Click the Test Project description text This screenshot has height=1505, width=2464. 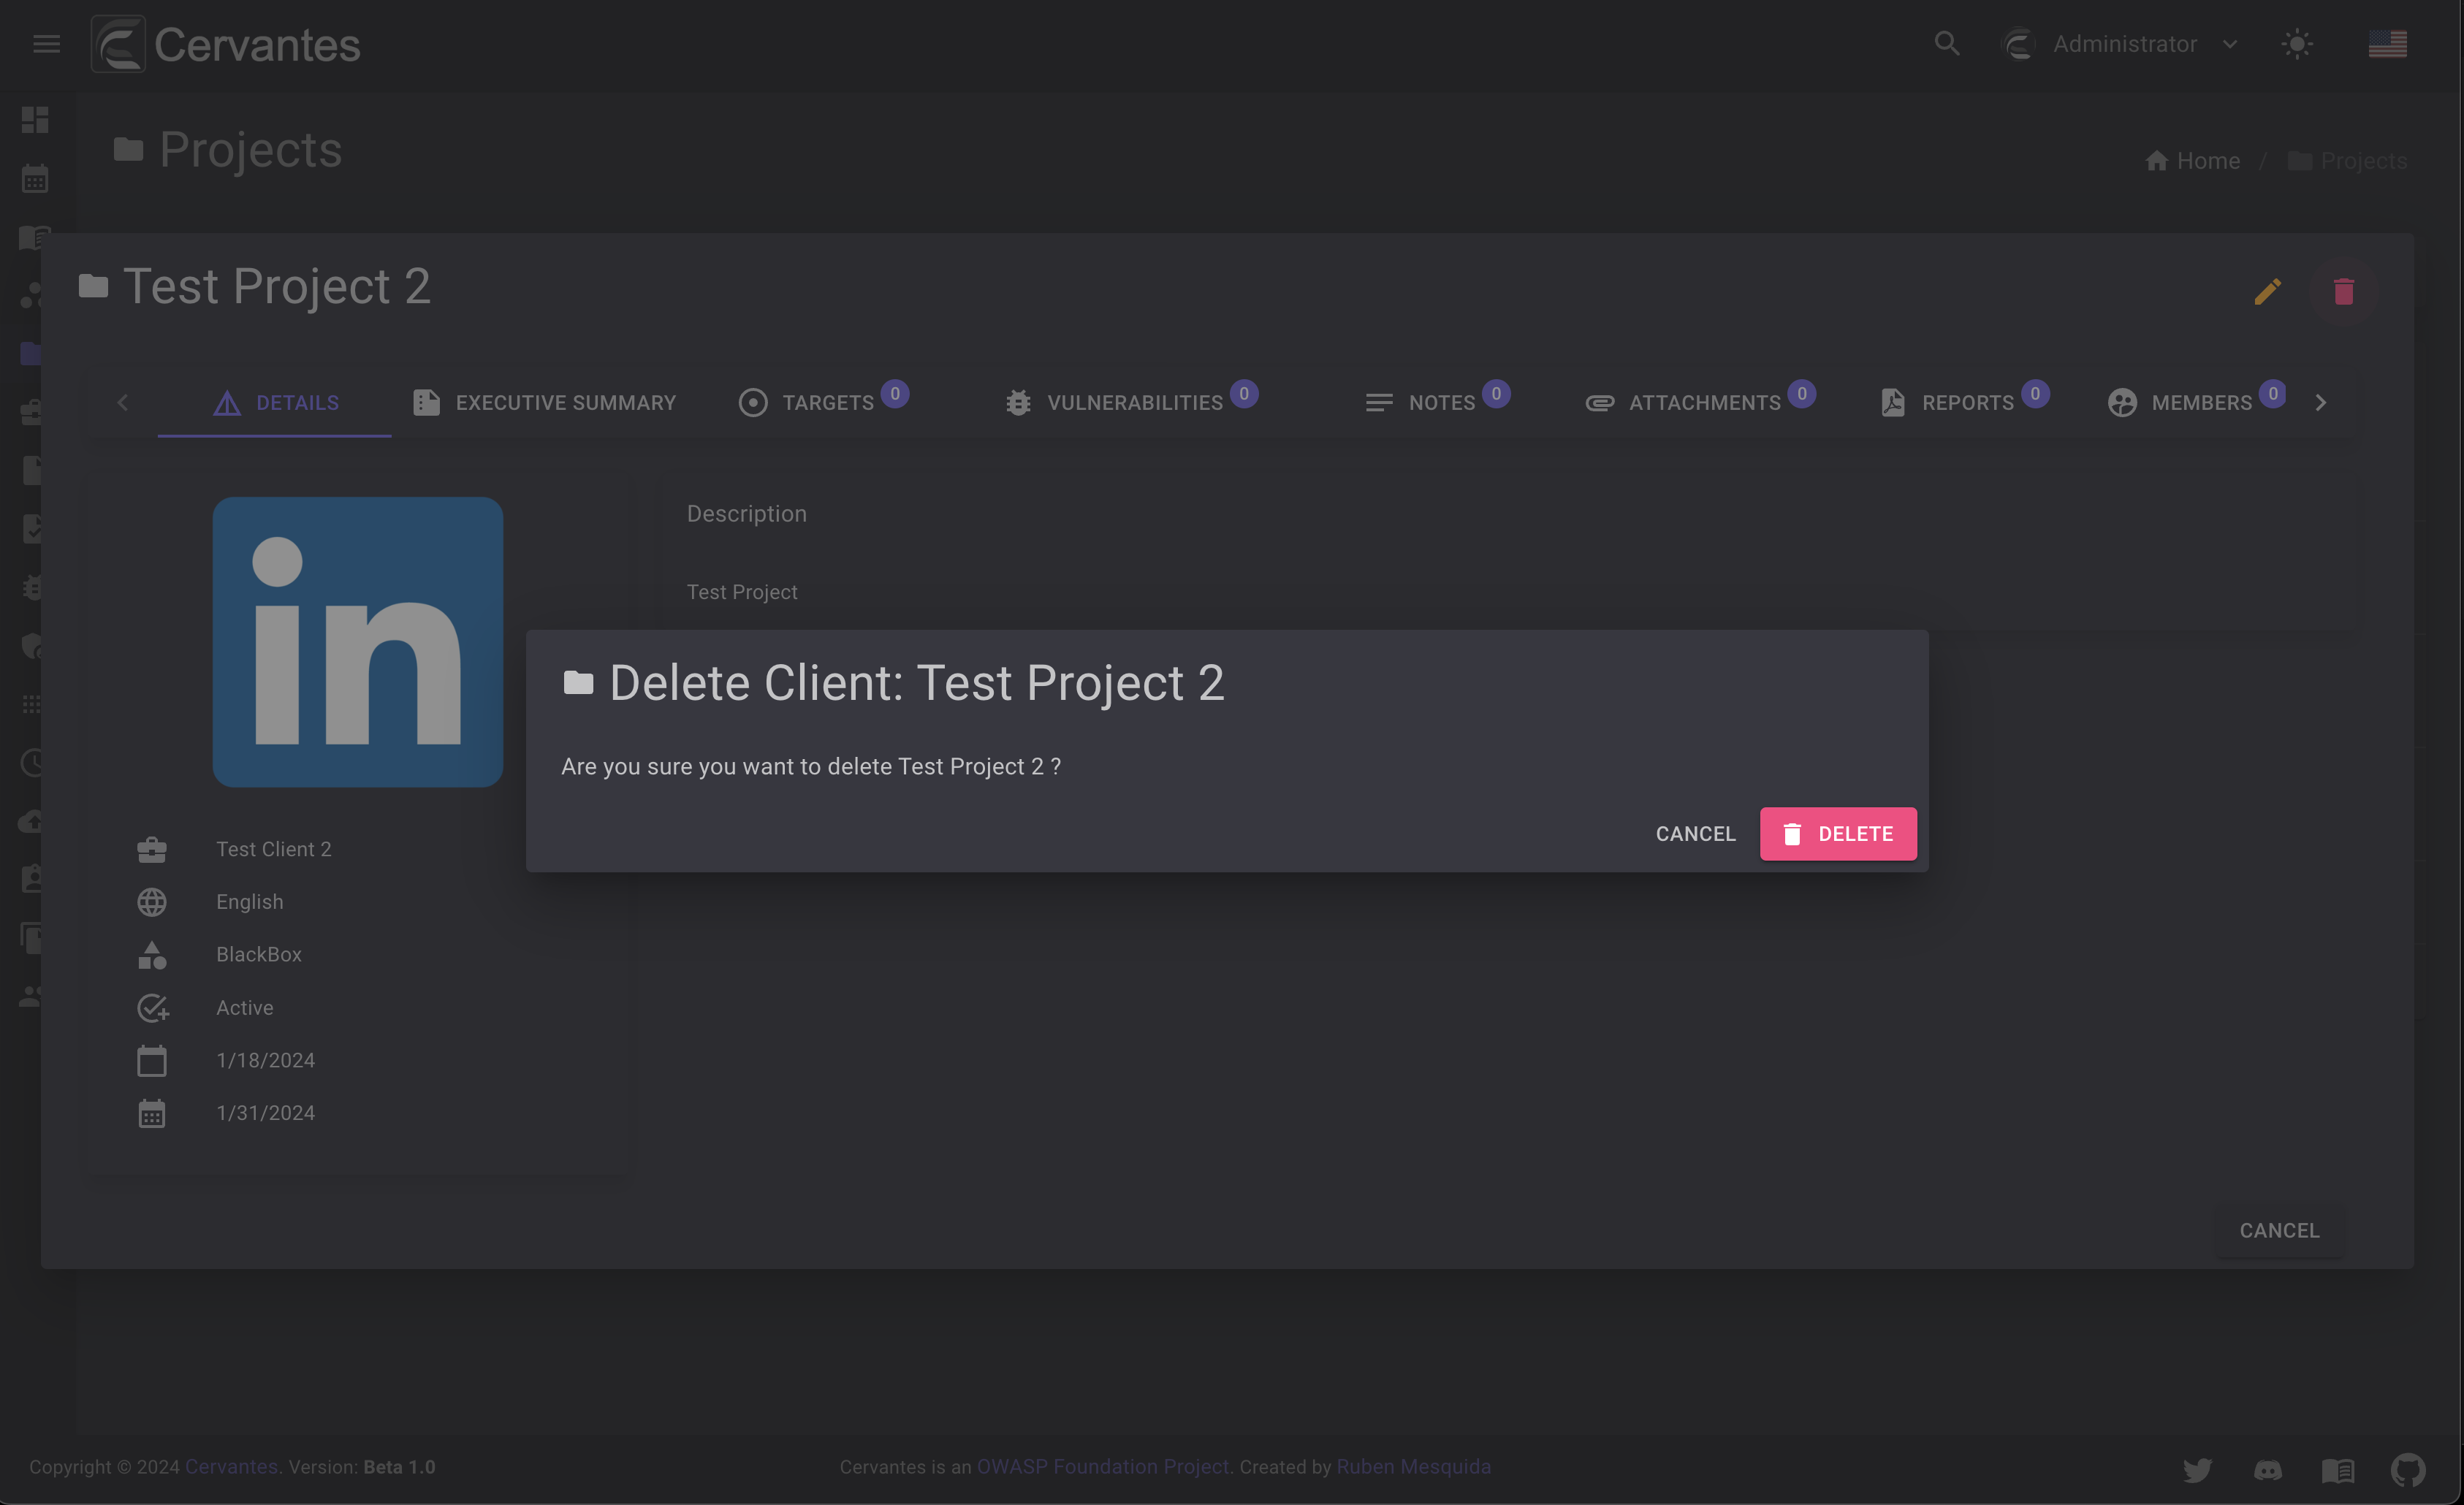click(x=742, y=592)
